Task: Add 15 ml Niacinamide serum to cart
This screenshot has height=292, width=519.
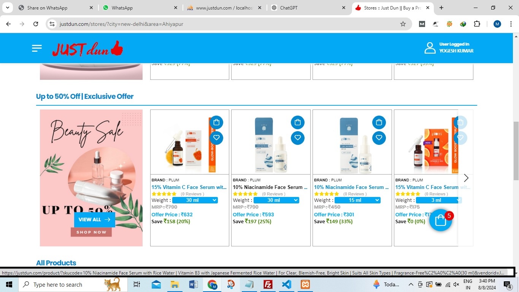Action: (x=379, y=122)
